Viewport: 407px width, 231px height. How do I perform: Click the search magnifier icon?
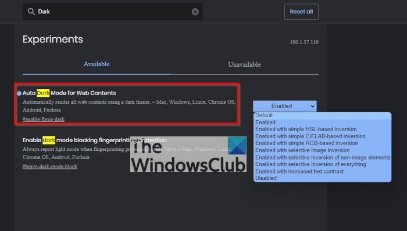[31, 12]
